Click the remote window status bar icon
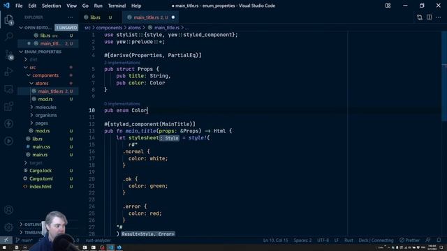Viewport: 447px width, 251px height. (6, 240)
